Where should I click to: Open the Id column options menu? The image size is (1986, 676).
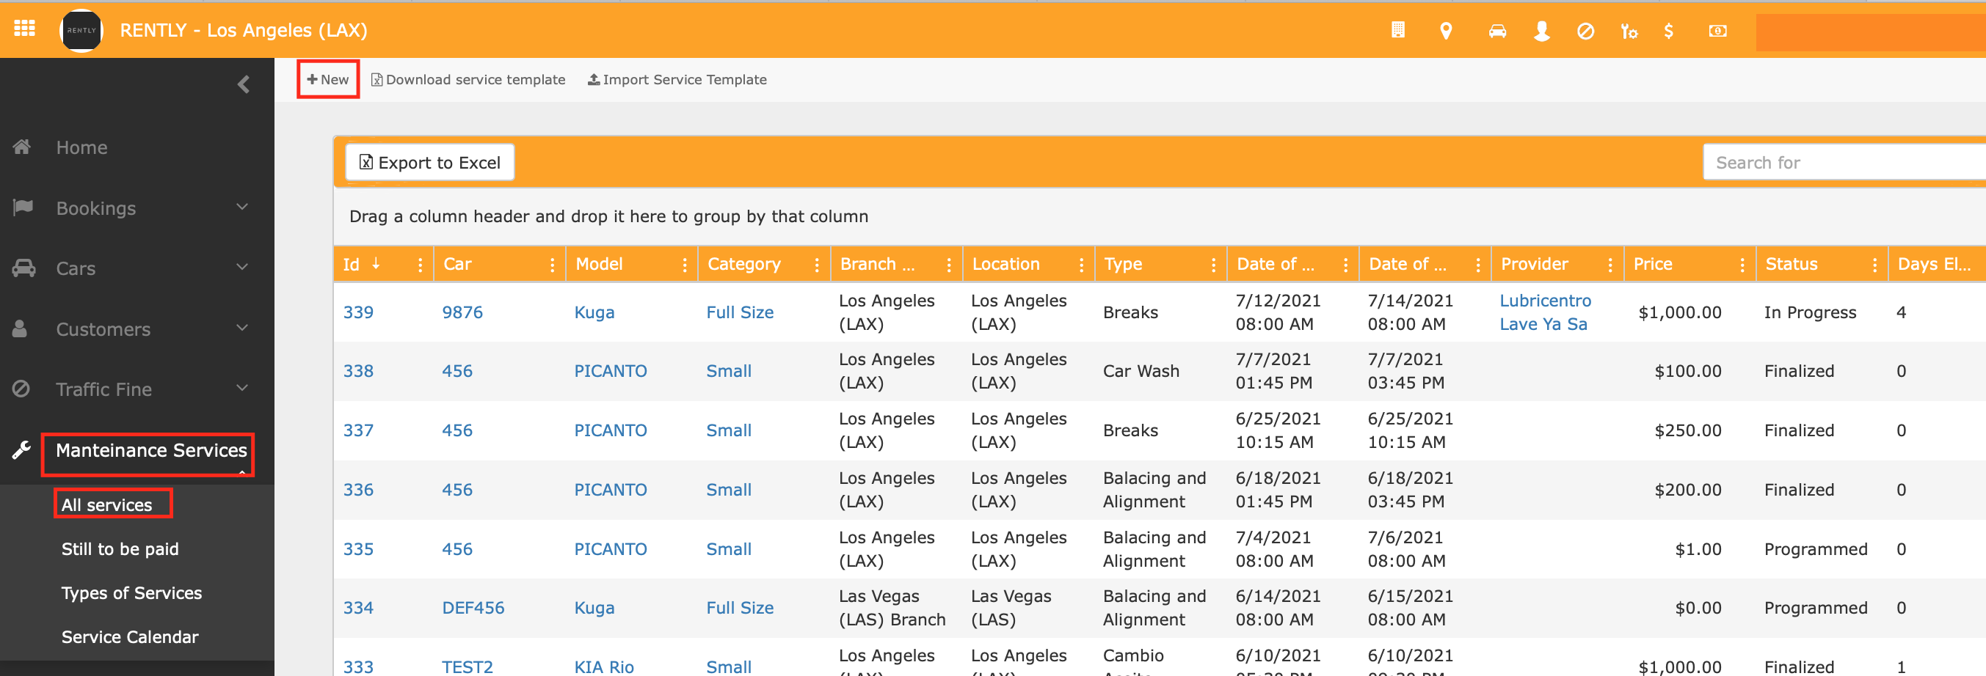421,264
